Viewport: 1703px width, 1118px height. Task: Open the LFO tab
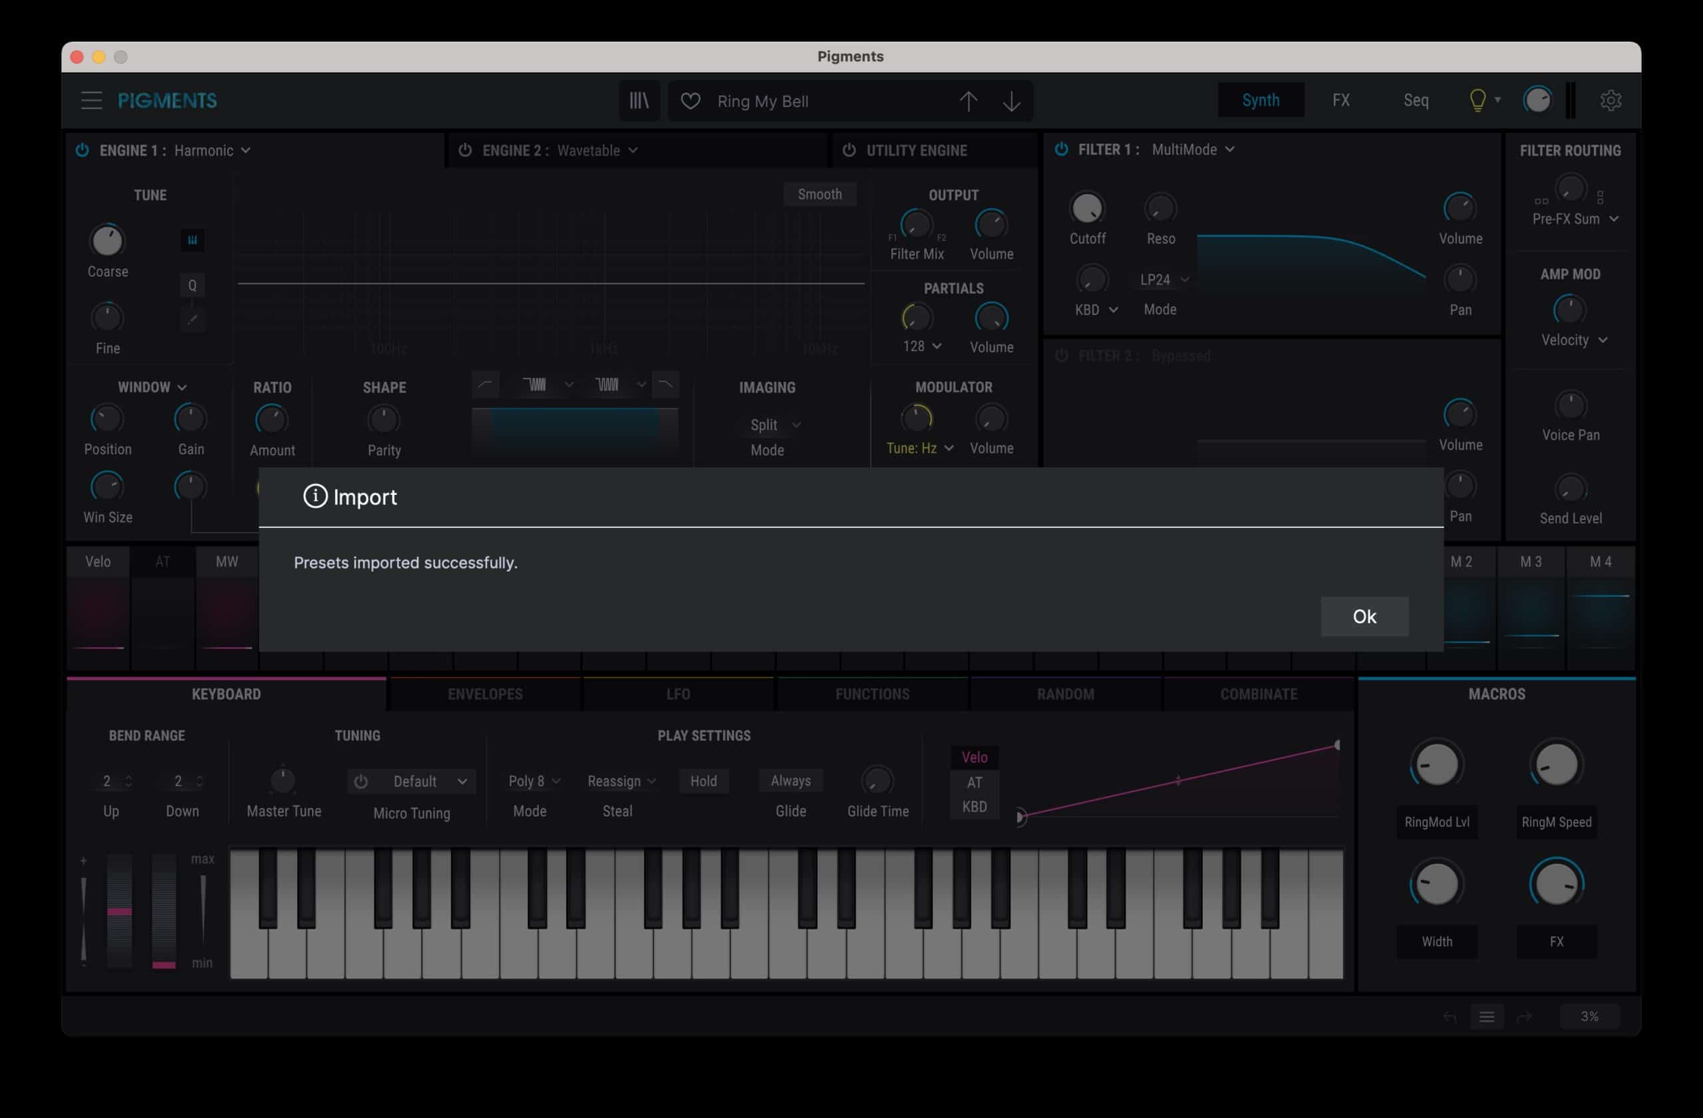[678, 694]
